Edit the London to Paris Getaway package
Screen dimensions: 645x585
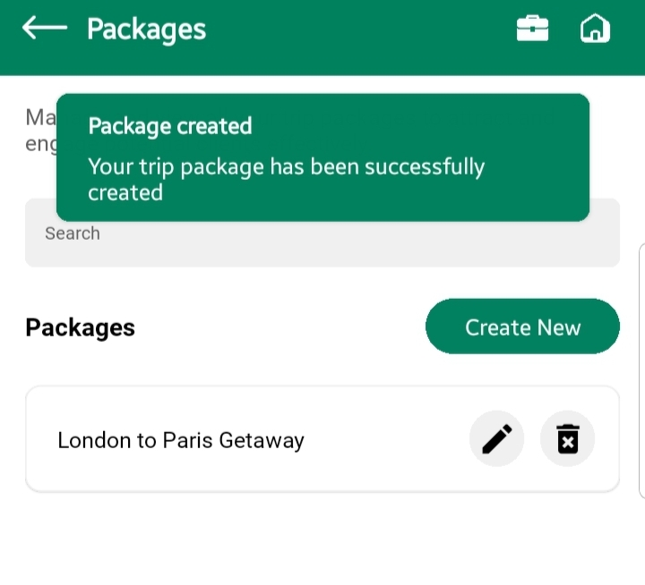496,439
